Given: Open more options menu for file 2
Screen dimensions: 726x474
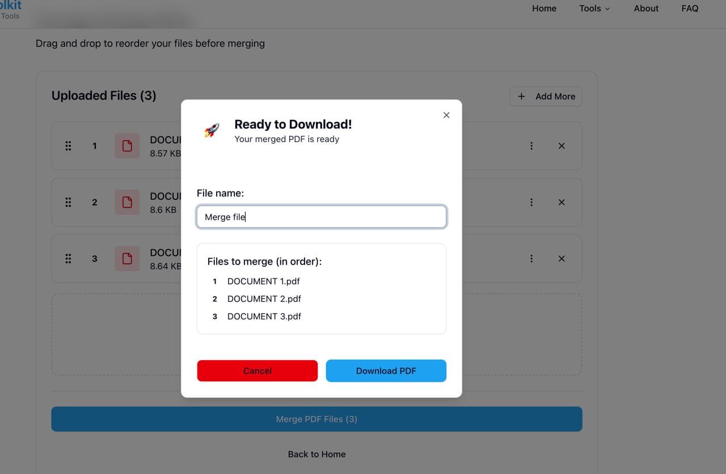Looking at the screenshot, I should click(531, 202).
